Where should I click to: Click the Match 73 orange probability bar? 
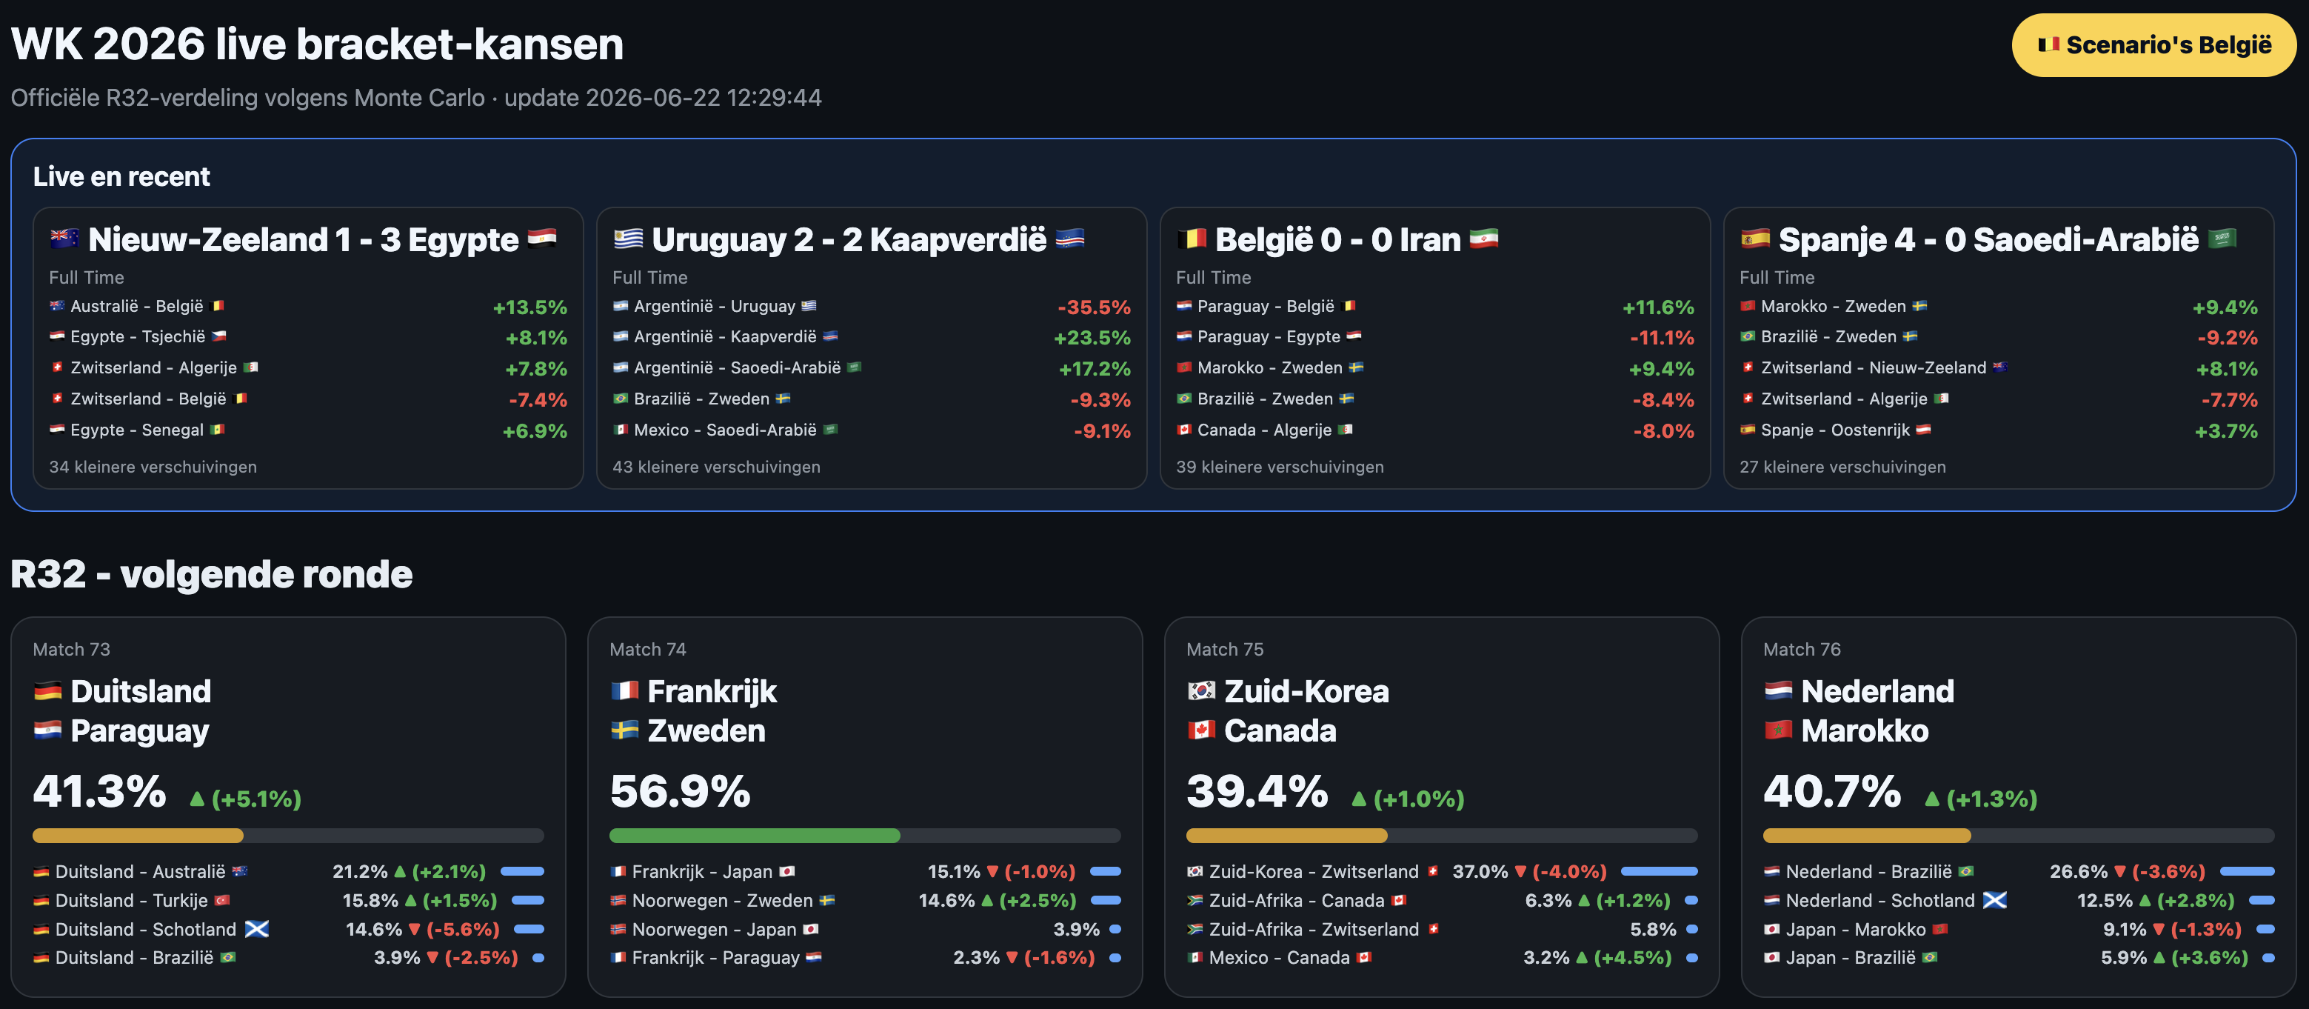click(138, 835)
